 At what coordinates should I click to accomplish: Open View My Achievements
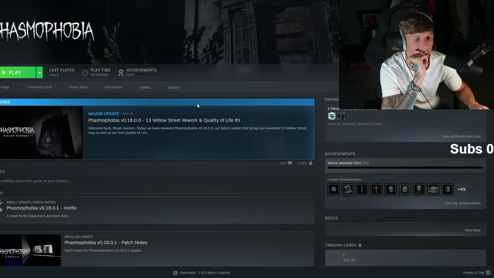(462, 203)
